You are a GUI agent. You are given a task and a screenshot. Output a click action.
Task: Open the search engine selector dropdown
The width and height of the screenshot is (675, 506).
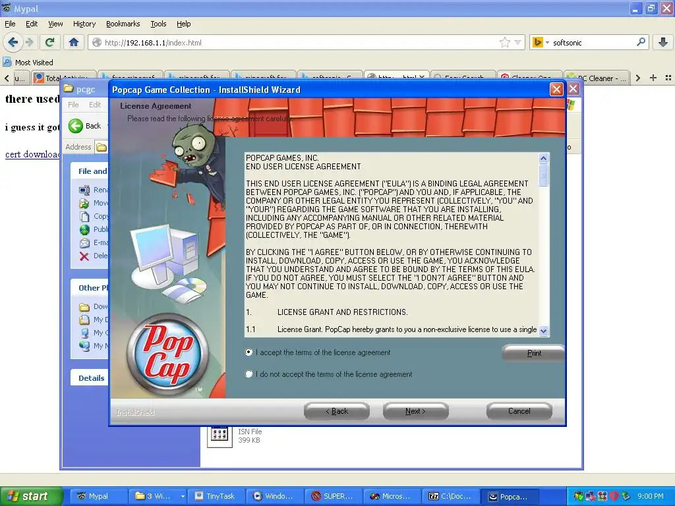pyautogui.click(x=541, y=42)
